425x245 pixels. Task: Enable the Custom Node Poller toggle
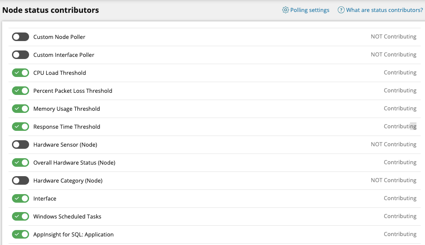[21, 37]
